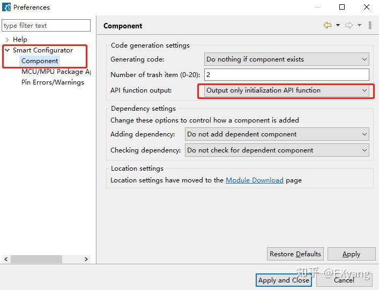The image size is (379, 290).
Task: Click the yellow back navigation arrow
Action: 327,26
